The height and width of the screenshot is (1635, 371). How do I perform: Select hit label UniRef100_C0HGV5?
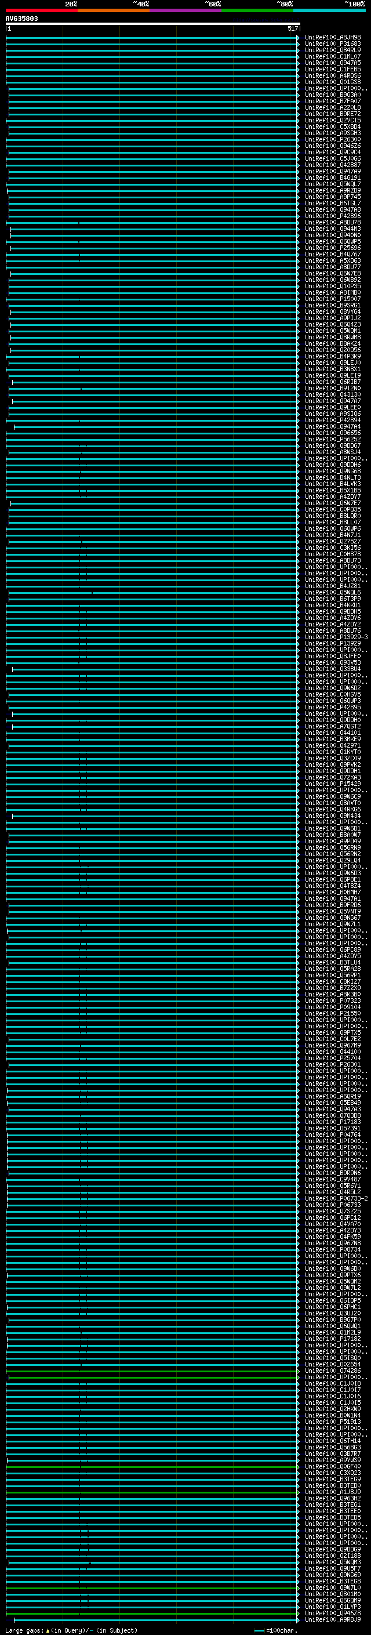pyautogui.click(x=332, y=694)
